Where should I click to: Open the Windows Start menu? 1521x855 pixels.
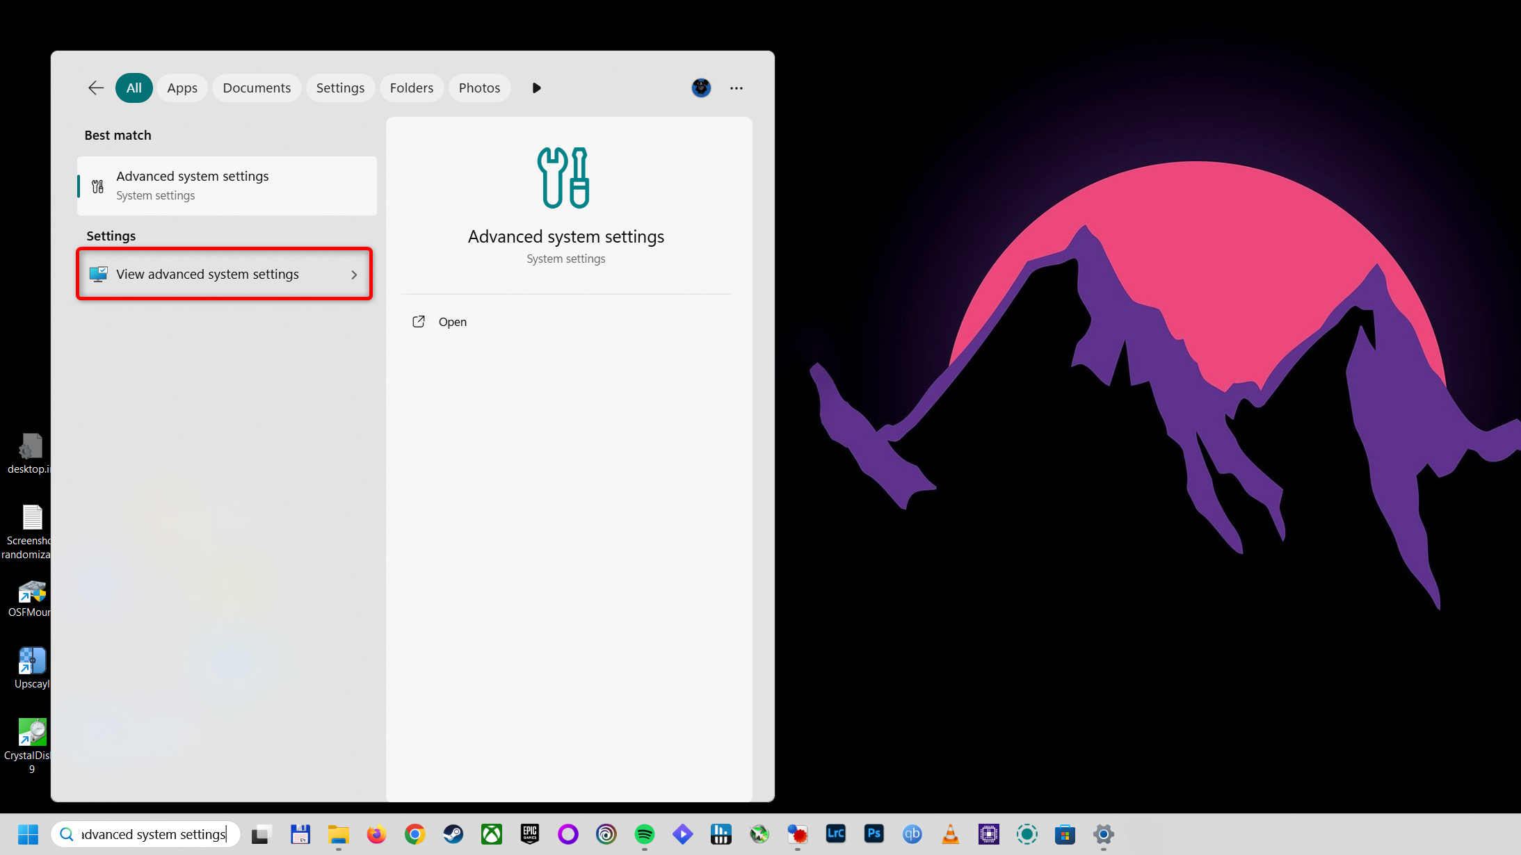28,834
